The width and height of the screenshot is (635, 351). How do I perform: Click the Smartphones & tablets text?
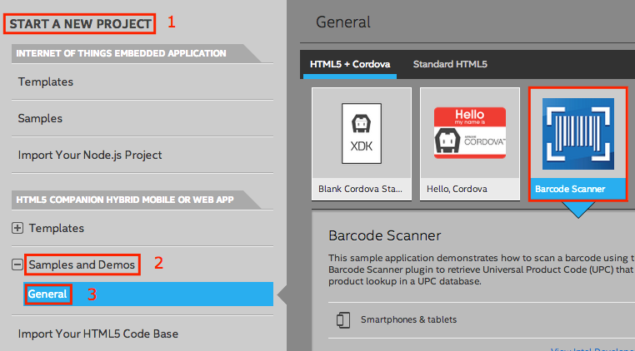pyautogui.click(x=408, y=319)
